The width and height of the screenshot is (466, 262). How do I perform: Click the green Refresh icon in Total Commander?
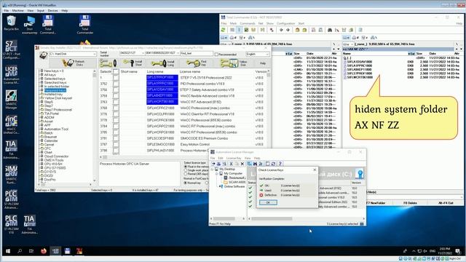pyautogui.click(x=224, y=30)
